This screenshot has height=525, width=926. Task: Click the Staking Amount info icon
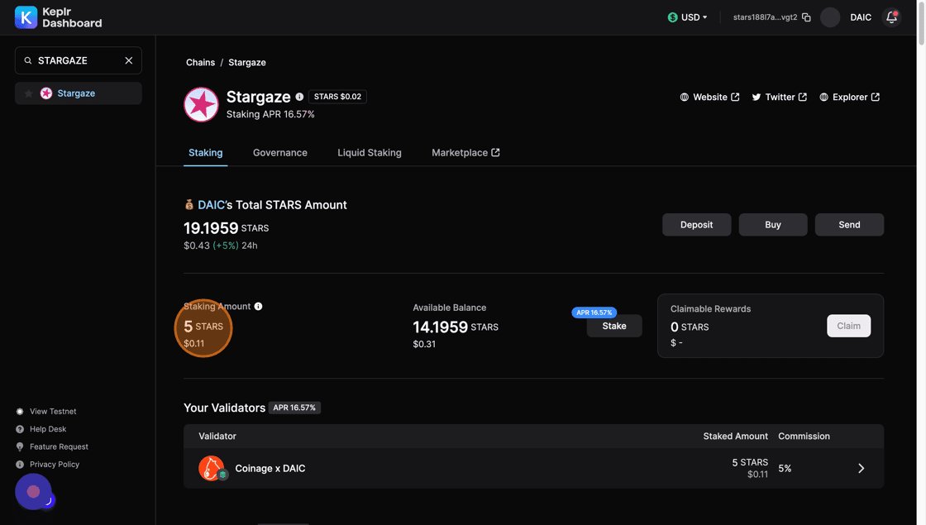(258, 307)
